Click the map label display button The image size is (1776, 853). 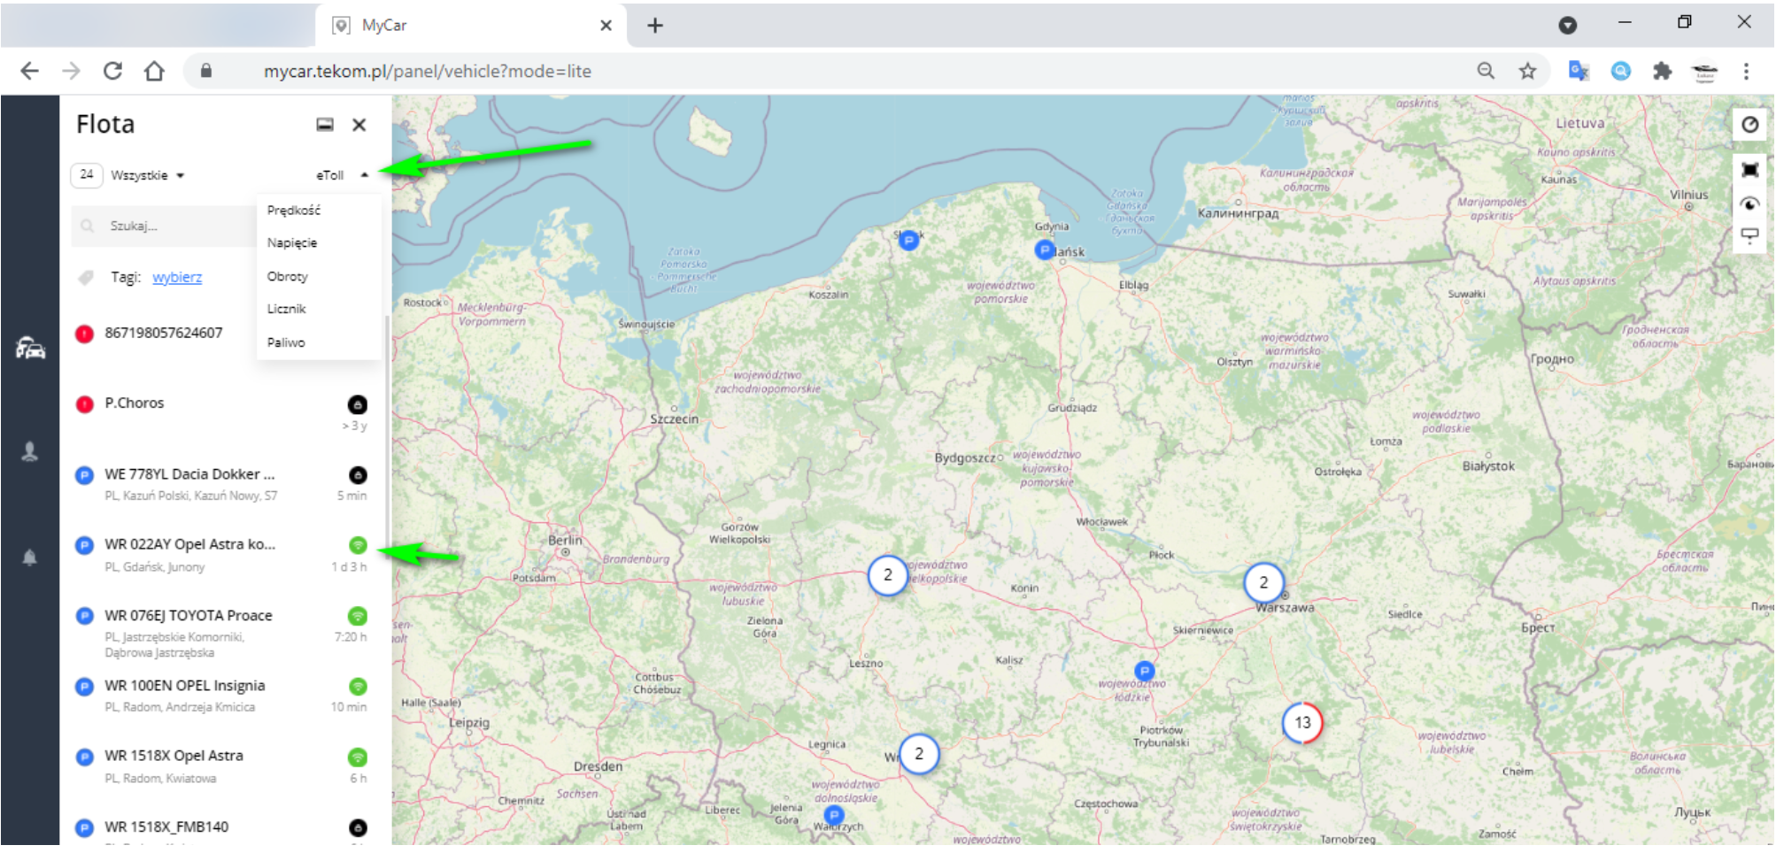coord(1749,235)
